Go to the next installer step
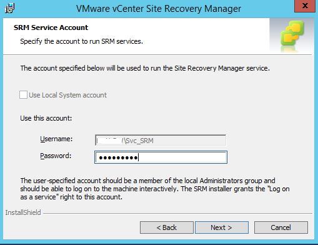 tap(222, 227)
